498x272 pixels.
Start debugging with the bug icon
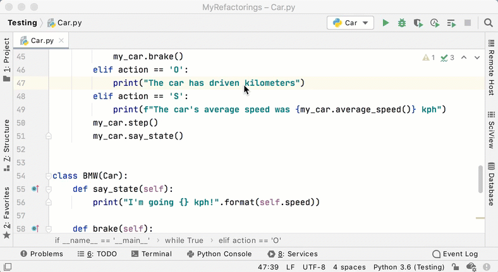pyautogui.click(x=402, y=23)
